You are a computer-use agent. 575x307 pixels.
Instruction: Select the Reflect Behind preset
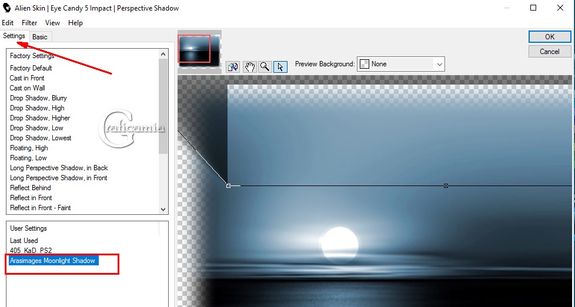tap(30, 188)
